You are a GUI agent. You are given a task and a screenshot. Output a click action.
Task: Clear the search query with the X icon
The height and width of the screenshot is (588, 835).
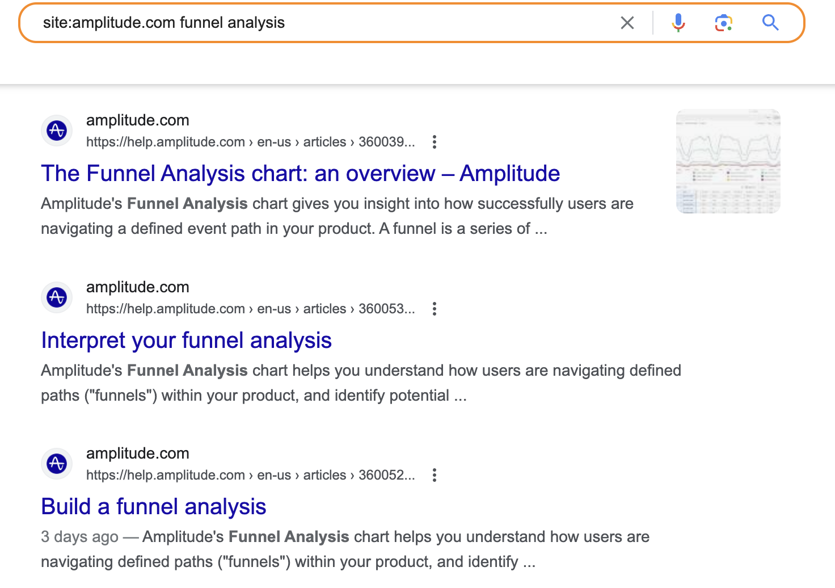point(627,23)
